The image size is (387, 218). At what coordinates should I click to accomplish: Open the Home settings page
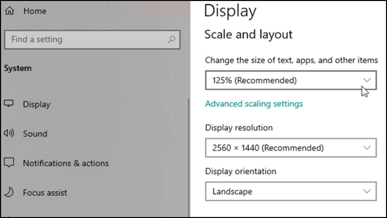35,11
